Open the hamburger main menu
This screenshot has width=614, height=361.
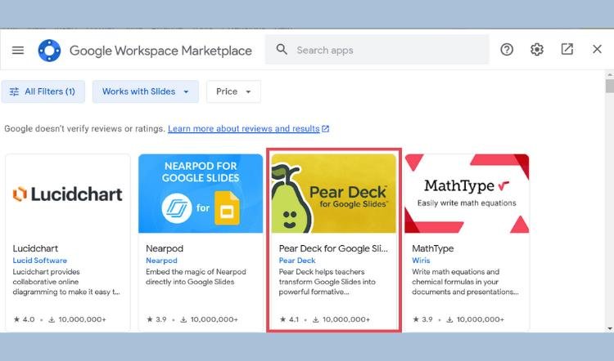(x=18, y=50)
